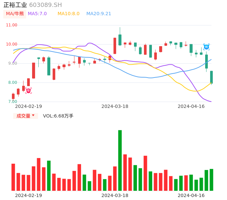Click the 2024-03-18 date under the volume chart
Screen dimensions: 227x200
coord(115,195)
